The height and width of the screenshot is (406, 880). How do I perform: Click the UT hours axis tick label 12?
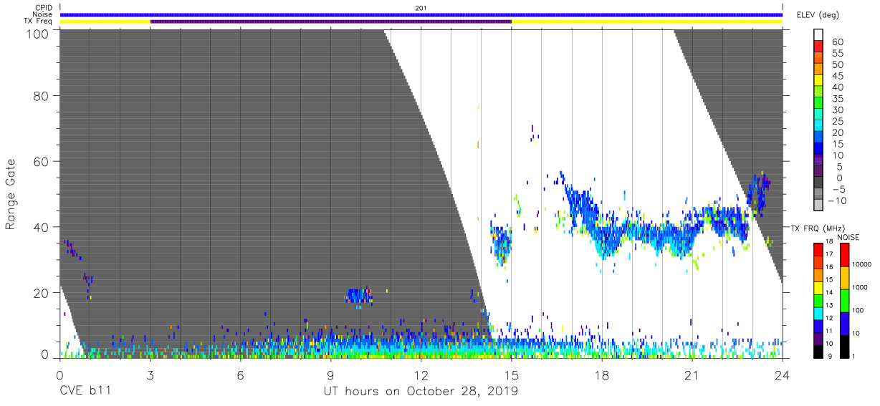[x=421, y=374]
